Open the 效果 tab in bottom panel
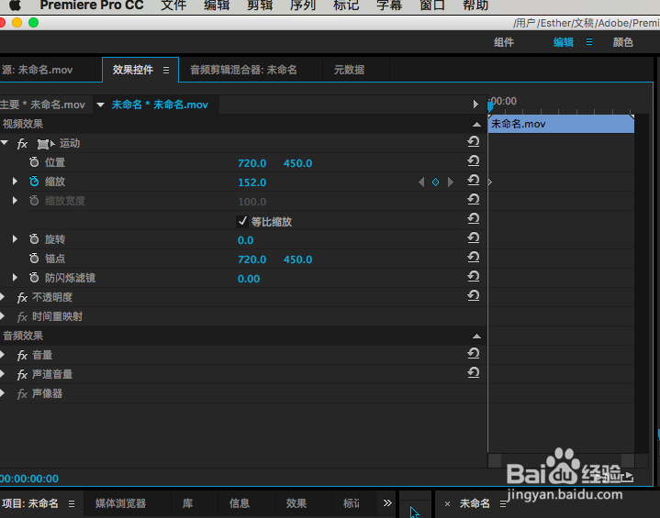The height and width of the screenshot is (518, 660). (296, 503)
